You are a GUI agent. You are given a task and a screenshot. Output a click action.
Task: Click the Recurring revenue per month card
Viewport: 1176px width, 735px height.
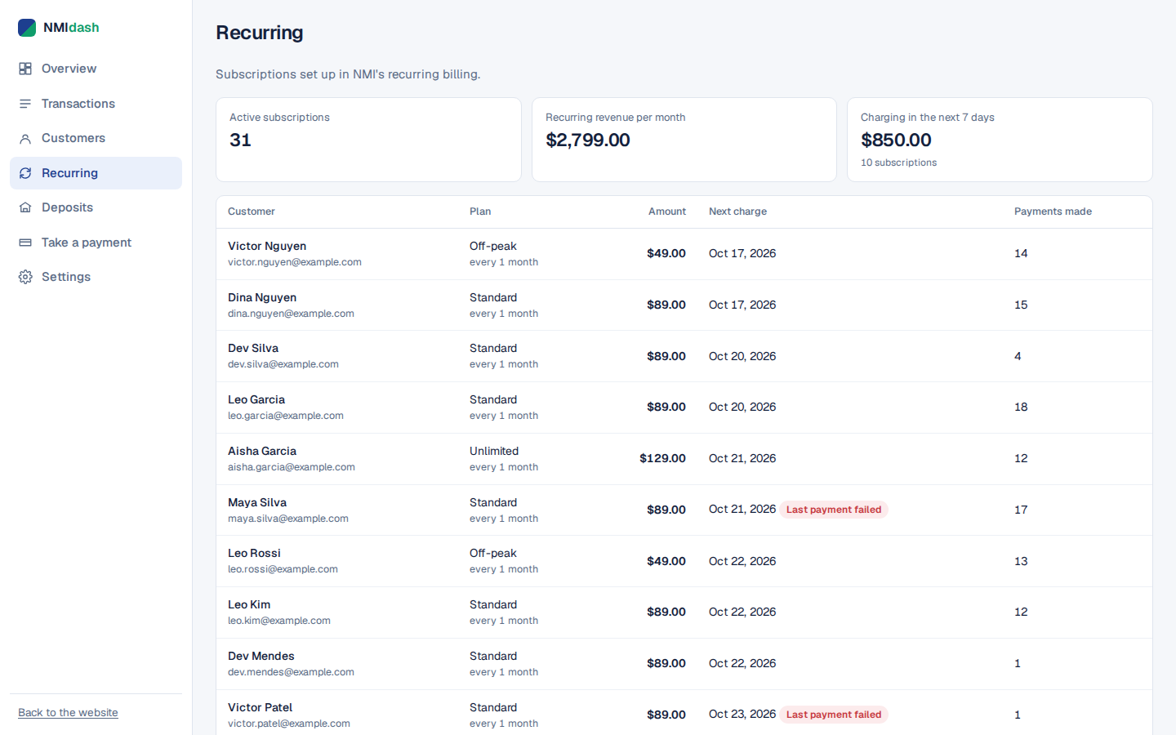click(x=684, y=140)
